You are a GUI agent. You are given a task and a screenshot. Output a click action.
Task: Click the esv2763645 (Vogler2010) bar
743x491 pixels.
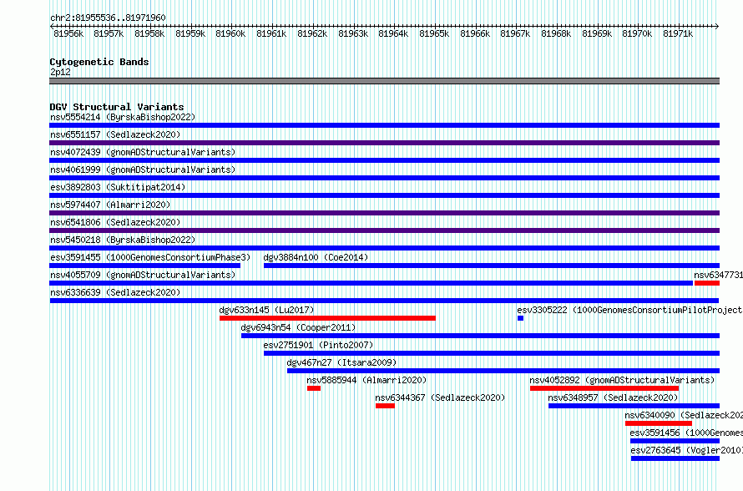coord(675,458)
